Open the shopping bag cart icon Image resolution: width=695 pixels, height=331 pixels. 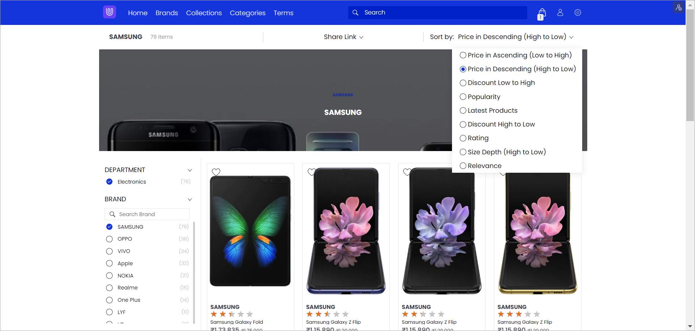541,14
